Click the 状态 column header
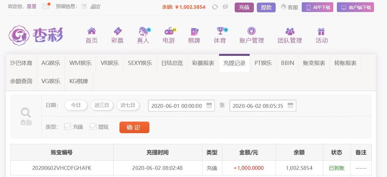This screenshot has width=387, height=177. coord(337,152)
